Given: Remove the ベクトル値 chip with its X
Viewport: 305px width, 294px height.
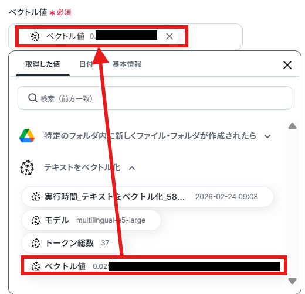Looking at the screenshot, I should pyautogui.click(x=170, y=36).
